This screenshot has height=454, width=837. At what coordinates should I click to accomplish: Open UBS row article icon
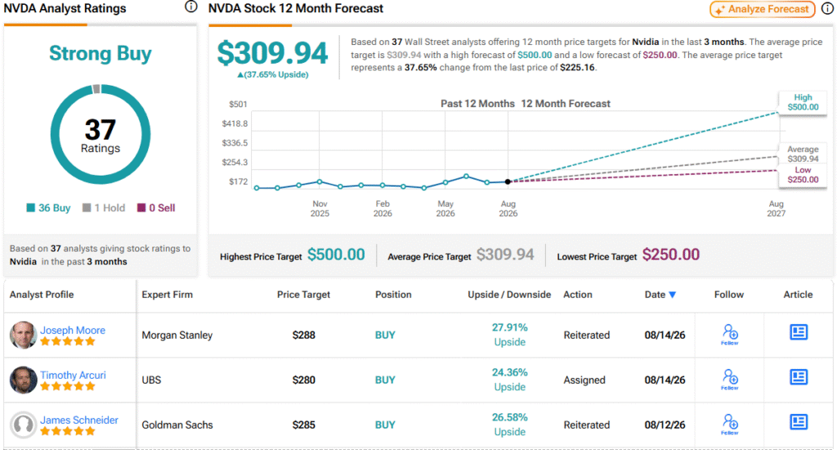pyautogui.click(x=799, y=377)
